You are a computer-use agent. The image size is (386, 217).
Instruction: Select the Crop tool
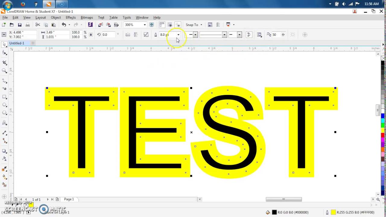pos(4,63)
